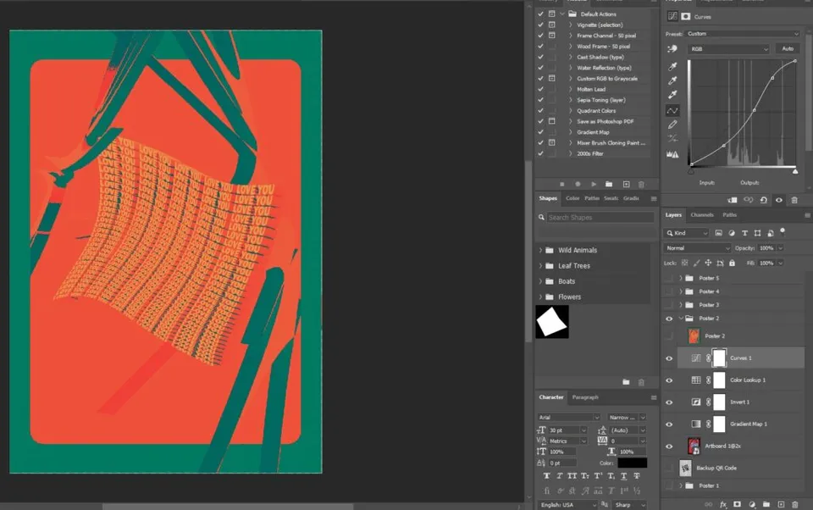The width and height of the screenshot is (813, 510).
Task: Switch to the Color tab
Action: [x=572, y=198]
